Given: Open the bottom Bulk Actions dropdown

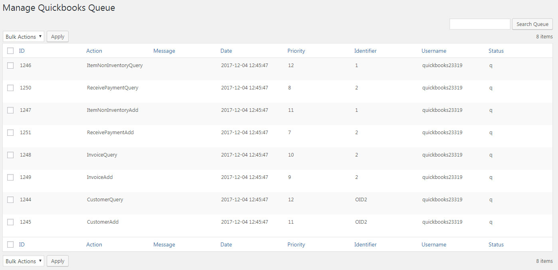Looking at the screenshot, I should tap(24, 261).
